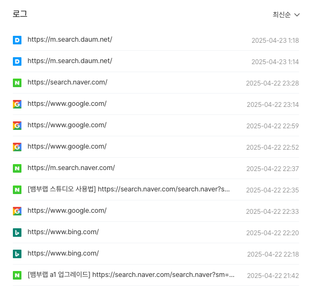This screenshot has width=312, height=286.
Task: Select timestamp 2025-04-23 1:14
Action: pos(275,62)
